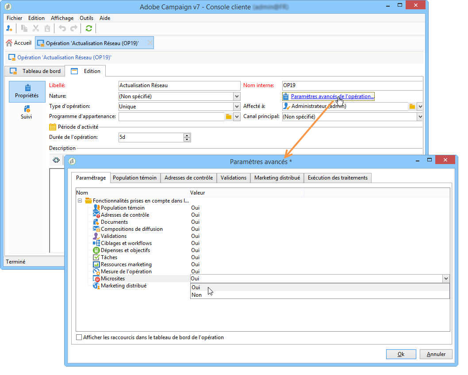Open the Outils menu

click(87, 18)
